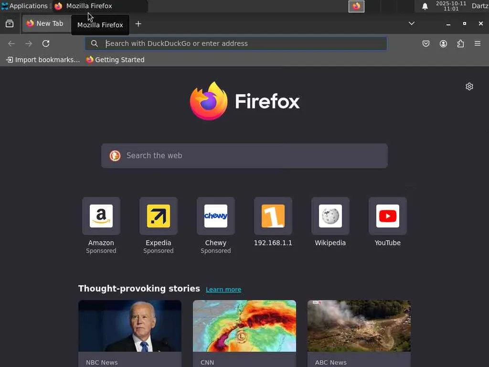This screenshot has width=489, height=367.
Task: Open the NBC News story thumbnail
Action: (130, 326)
